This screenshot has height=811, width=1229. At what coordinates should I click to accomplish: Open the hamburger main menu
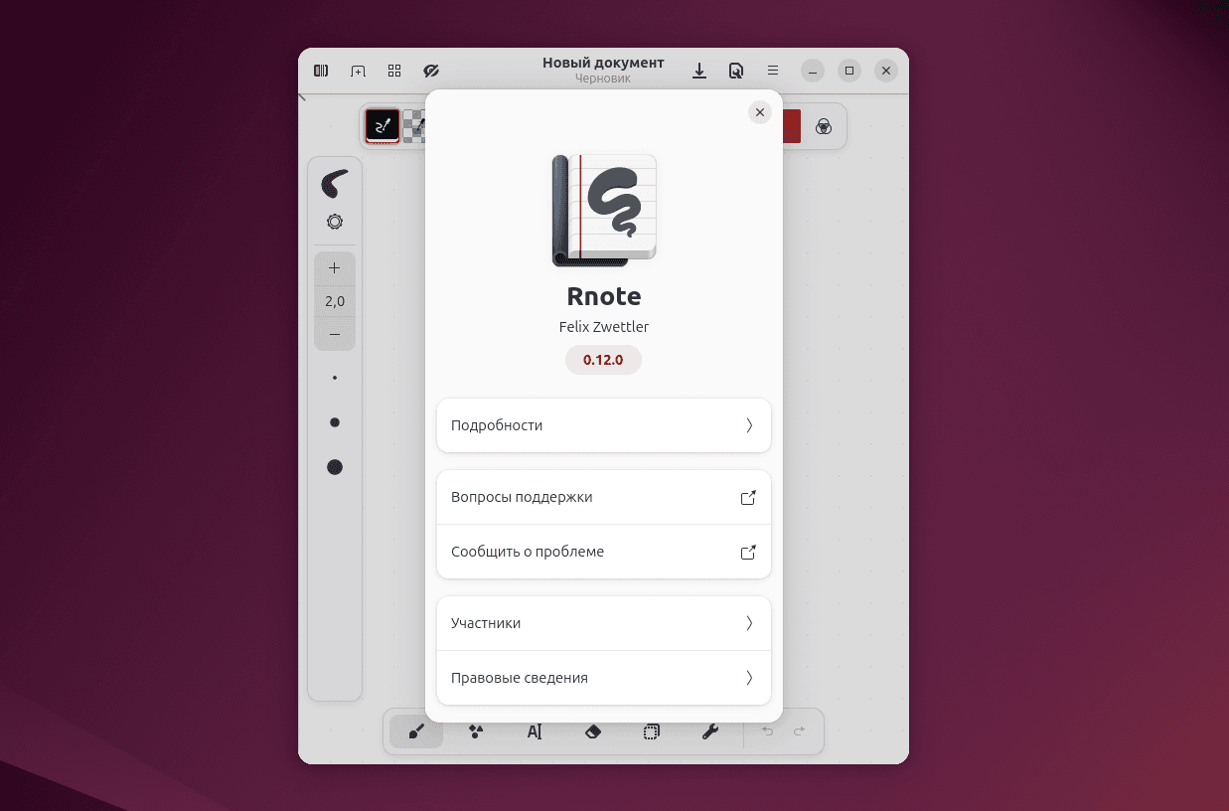pyautogui.click(x=773, y=71)
